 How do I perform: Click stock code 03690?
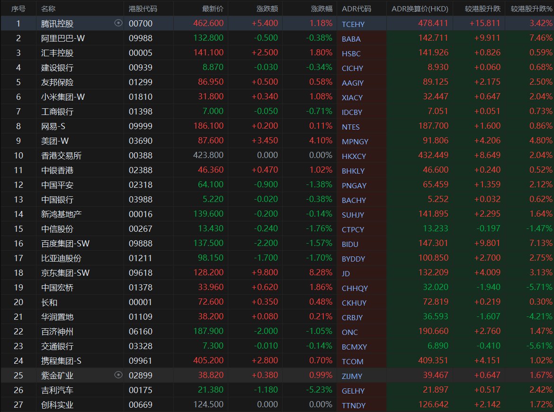[x=141, y=141]
